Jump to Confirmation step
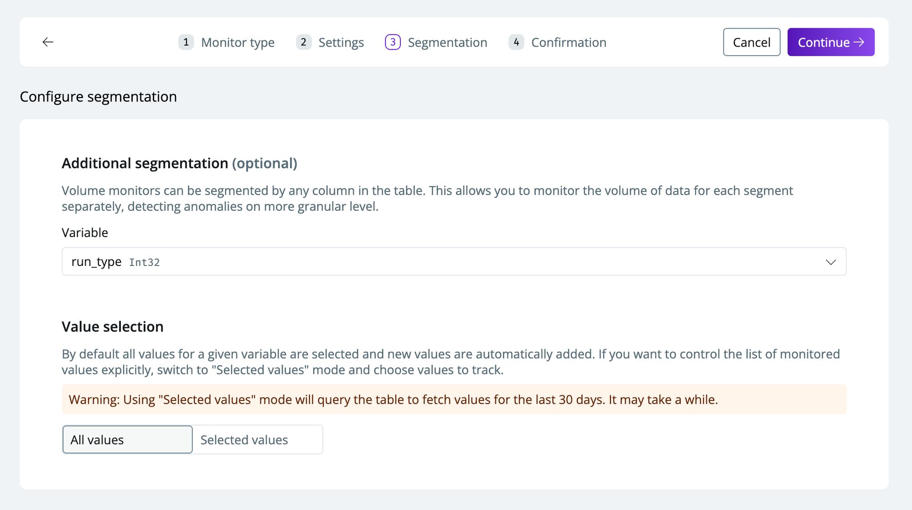Screen dimensions: 912x510 (568, 42)
